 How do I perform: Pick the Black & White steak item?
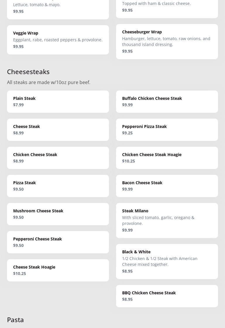tap(167, 262)
